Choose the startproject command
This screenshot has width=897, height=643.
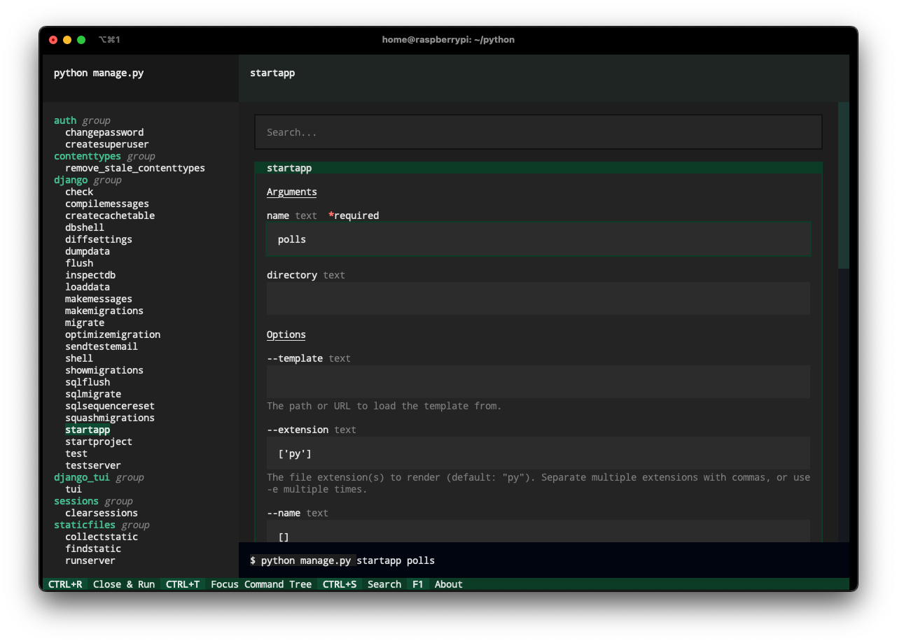[x=99, y=441]
